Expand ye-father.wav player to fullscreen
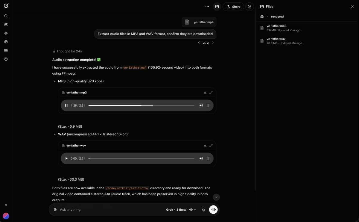The image size is (359, 222). [211, 146]
